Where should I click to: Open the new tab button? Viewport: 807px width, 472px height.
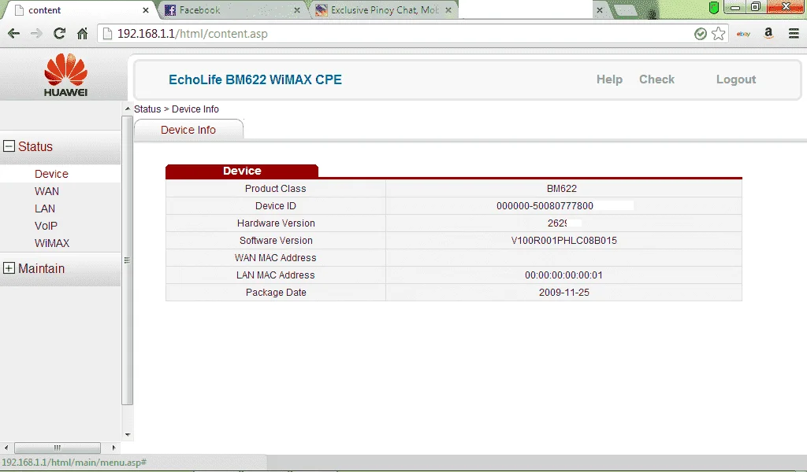click(624, 10)
